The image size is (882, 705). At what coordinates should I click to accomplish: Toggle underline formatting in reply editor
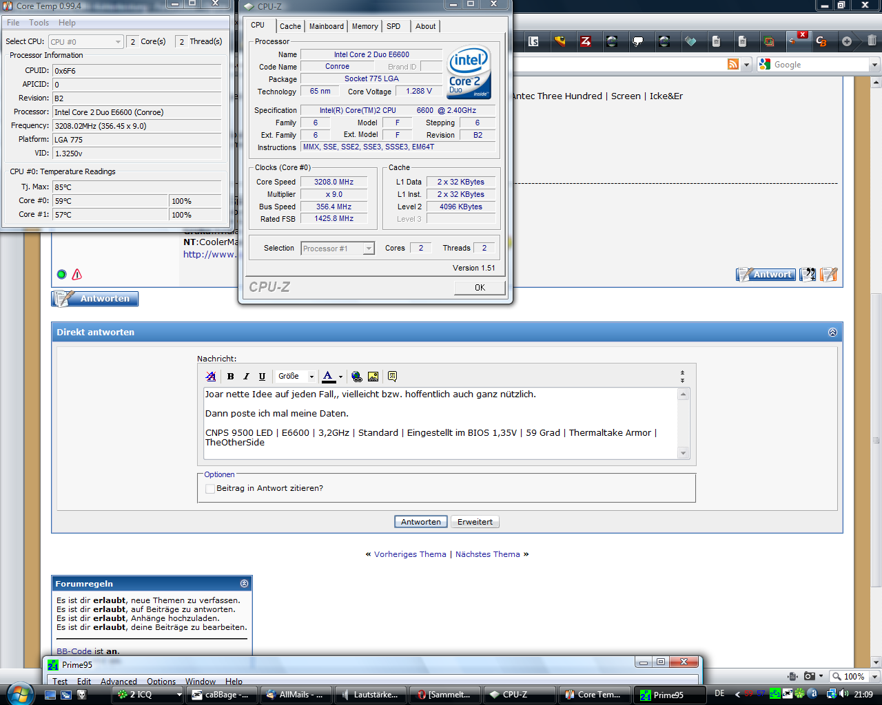coord(262,377)
